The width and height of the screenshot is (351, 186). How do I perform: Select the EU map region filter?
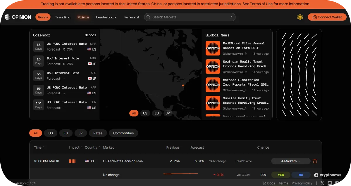pos(156,113)
